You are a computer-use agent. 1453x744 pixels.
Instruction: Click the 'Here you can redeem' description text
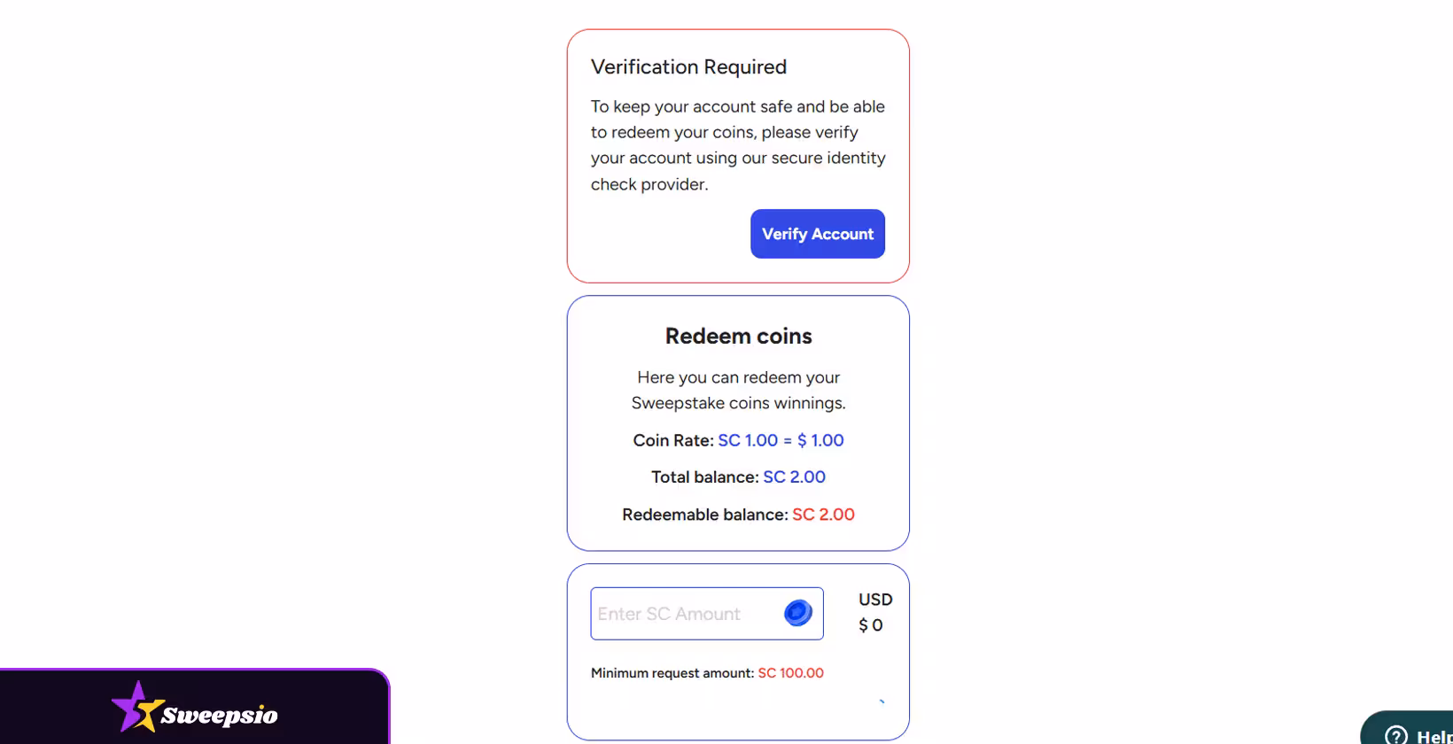click(739, 390)
